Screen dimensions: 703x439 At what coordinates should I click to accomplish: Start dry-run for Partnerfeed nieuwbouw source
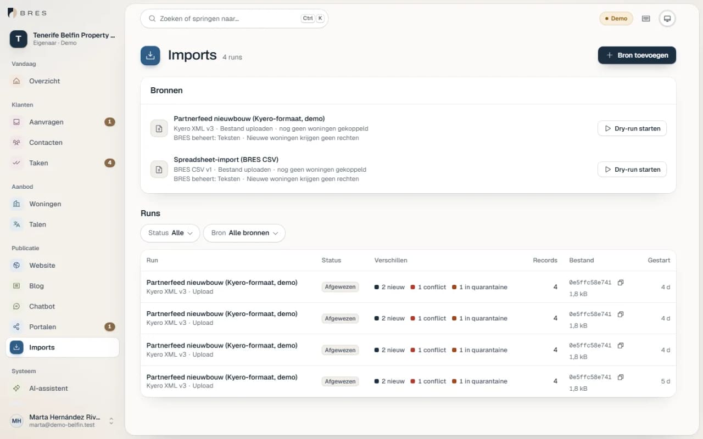632,128
